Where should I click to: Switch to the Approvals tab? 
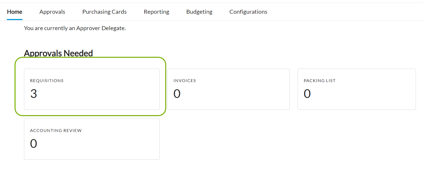coord(52,12)
